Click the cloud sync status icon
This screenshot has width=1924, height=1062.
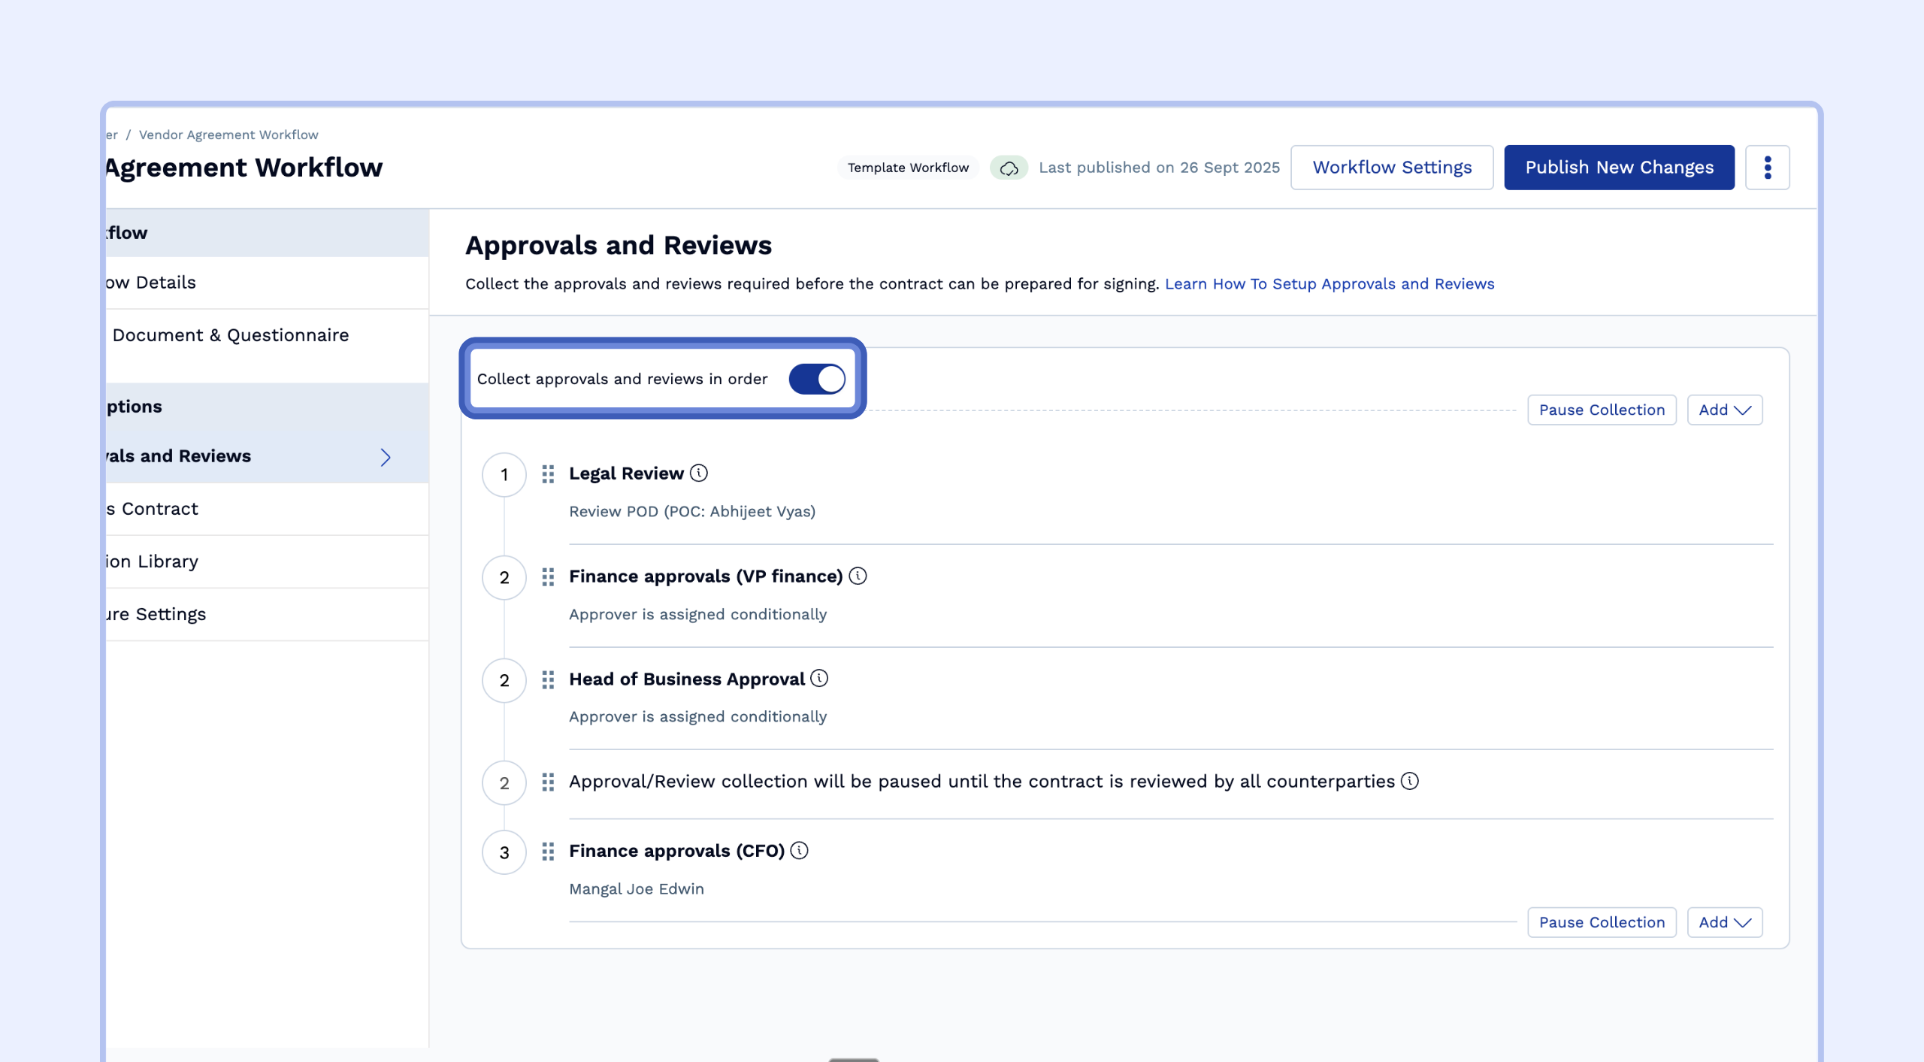point(1009,168)
